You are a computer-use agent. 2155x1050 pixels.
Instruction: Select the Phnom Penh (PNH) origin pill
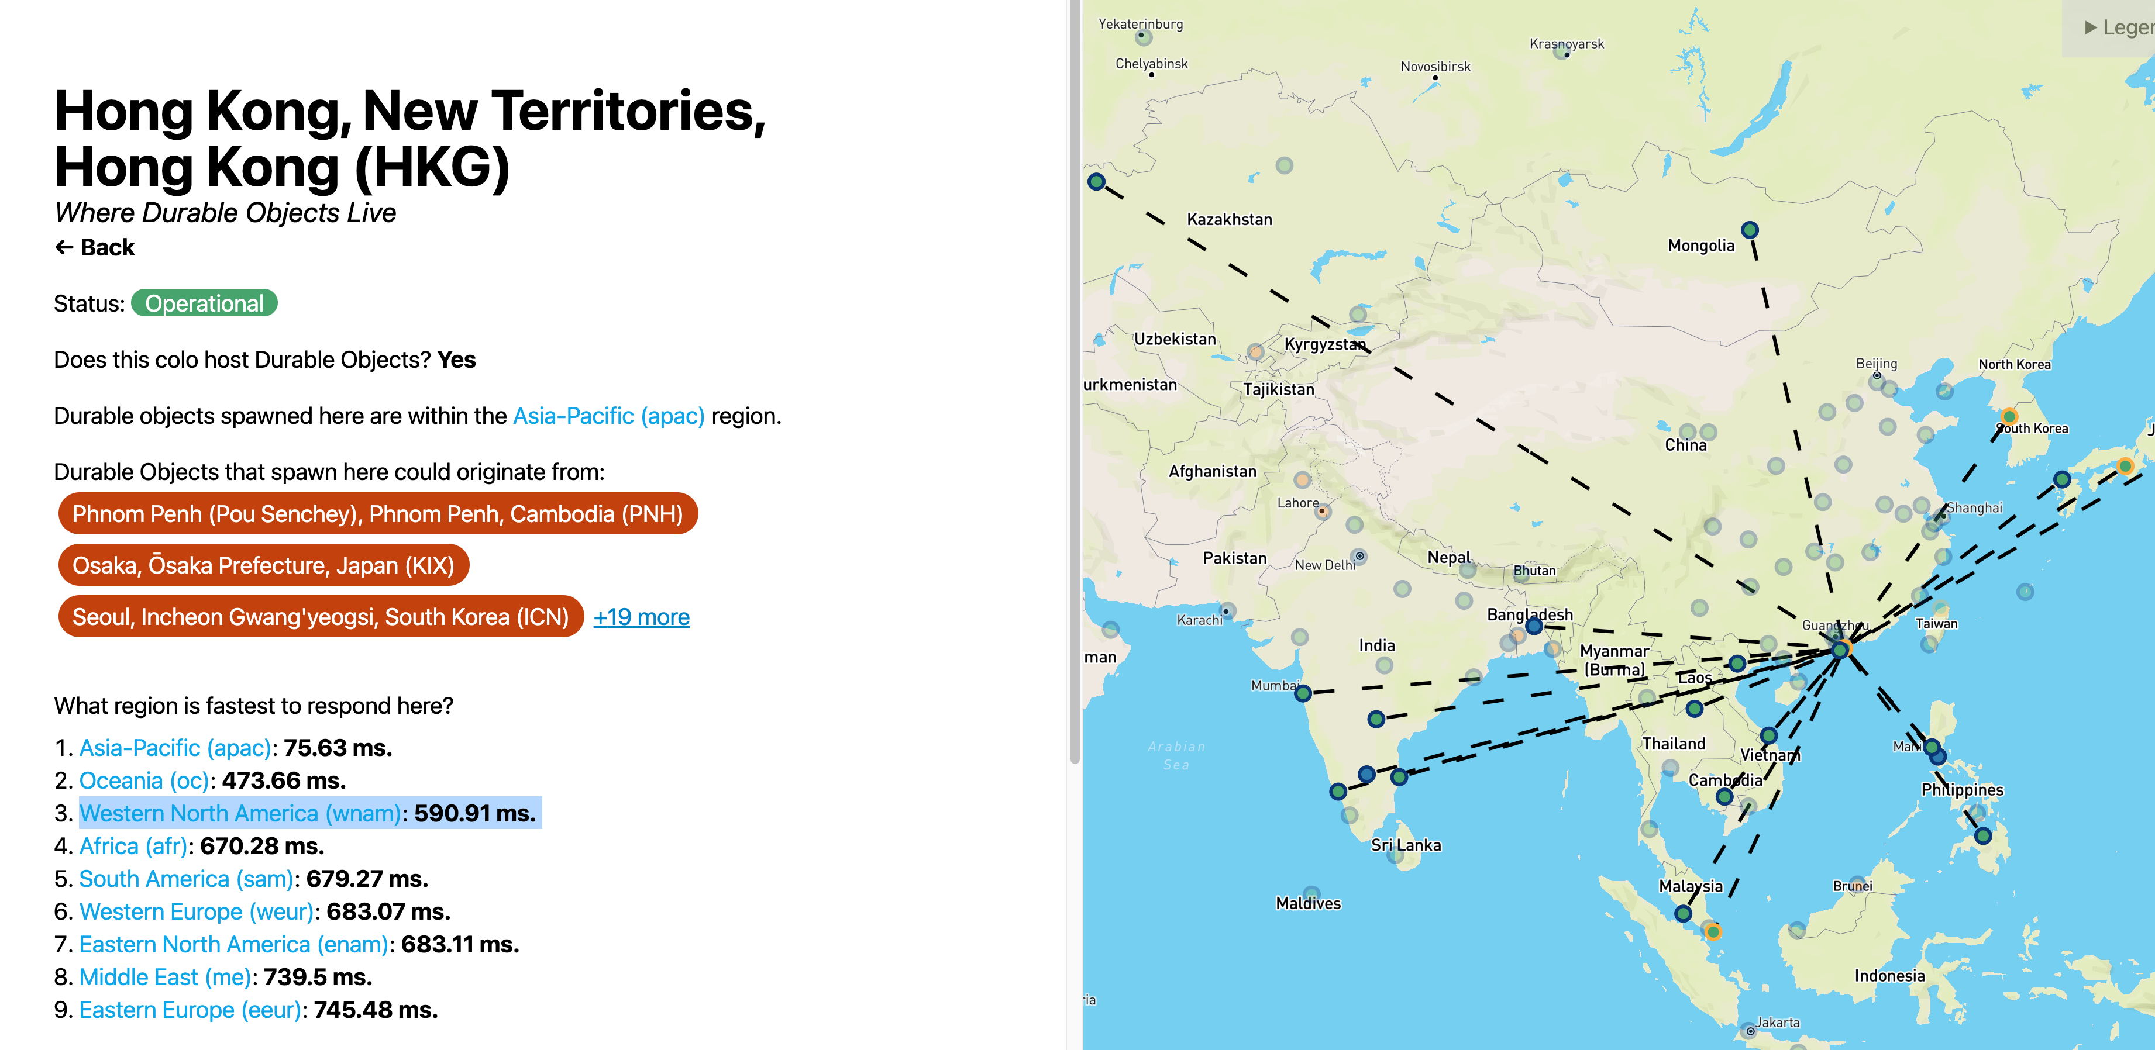(x=377, y=513)
